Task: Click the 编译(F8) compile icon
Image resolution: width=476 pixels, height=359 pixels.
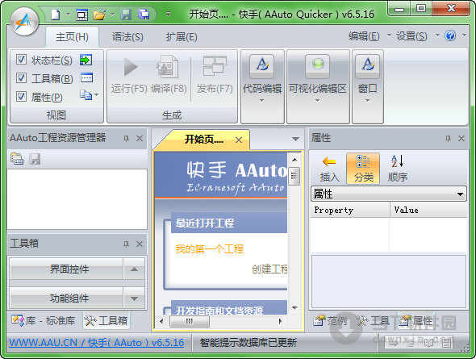Action: tap(167, 66)
